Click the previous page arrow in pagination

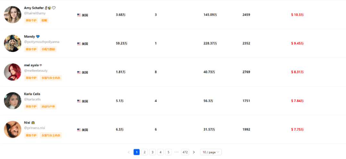tap(129, 152)
